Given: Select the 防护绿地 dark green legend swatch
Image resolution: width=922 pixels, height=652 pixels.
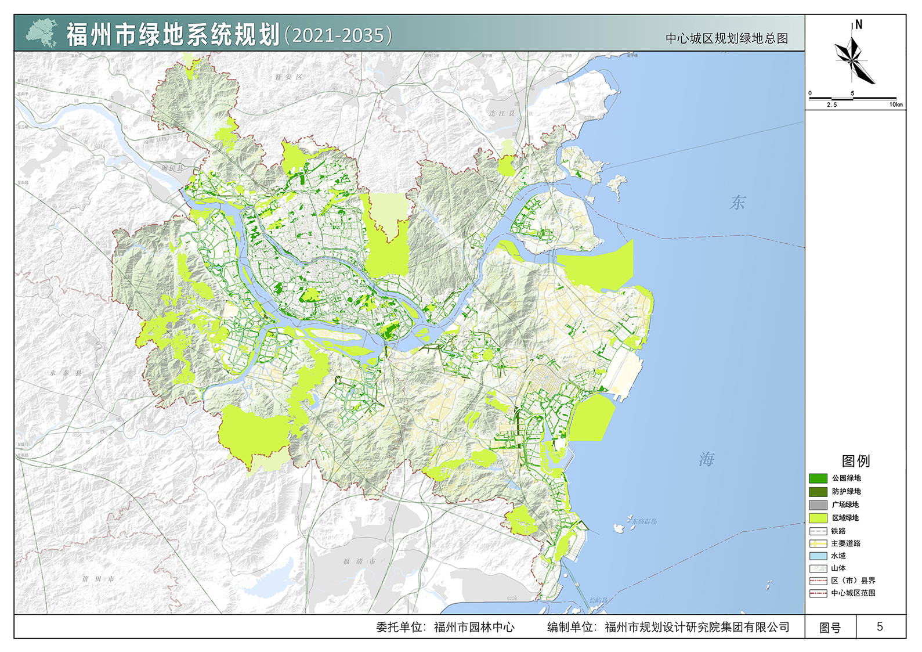Looking at the screenshot, I should coord(818,492).
